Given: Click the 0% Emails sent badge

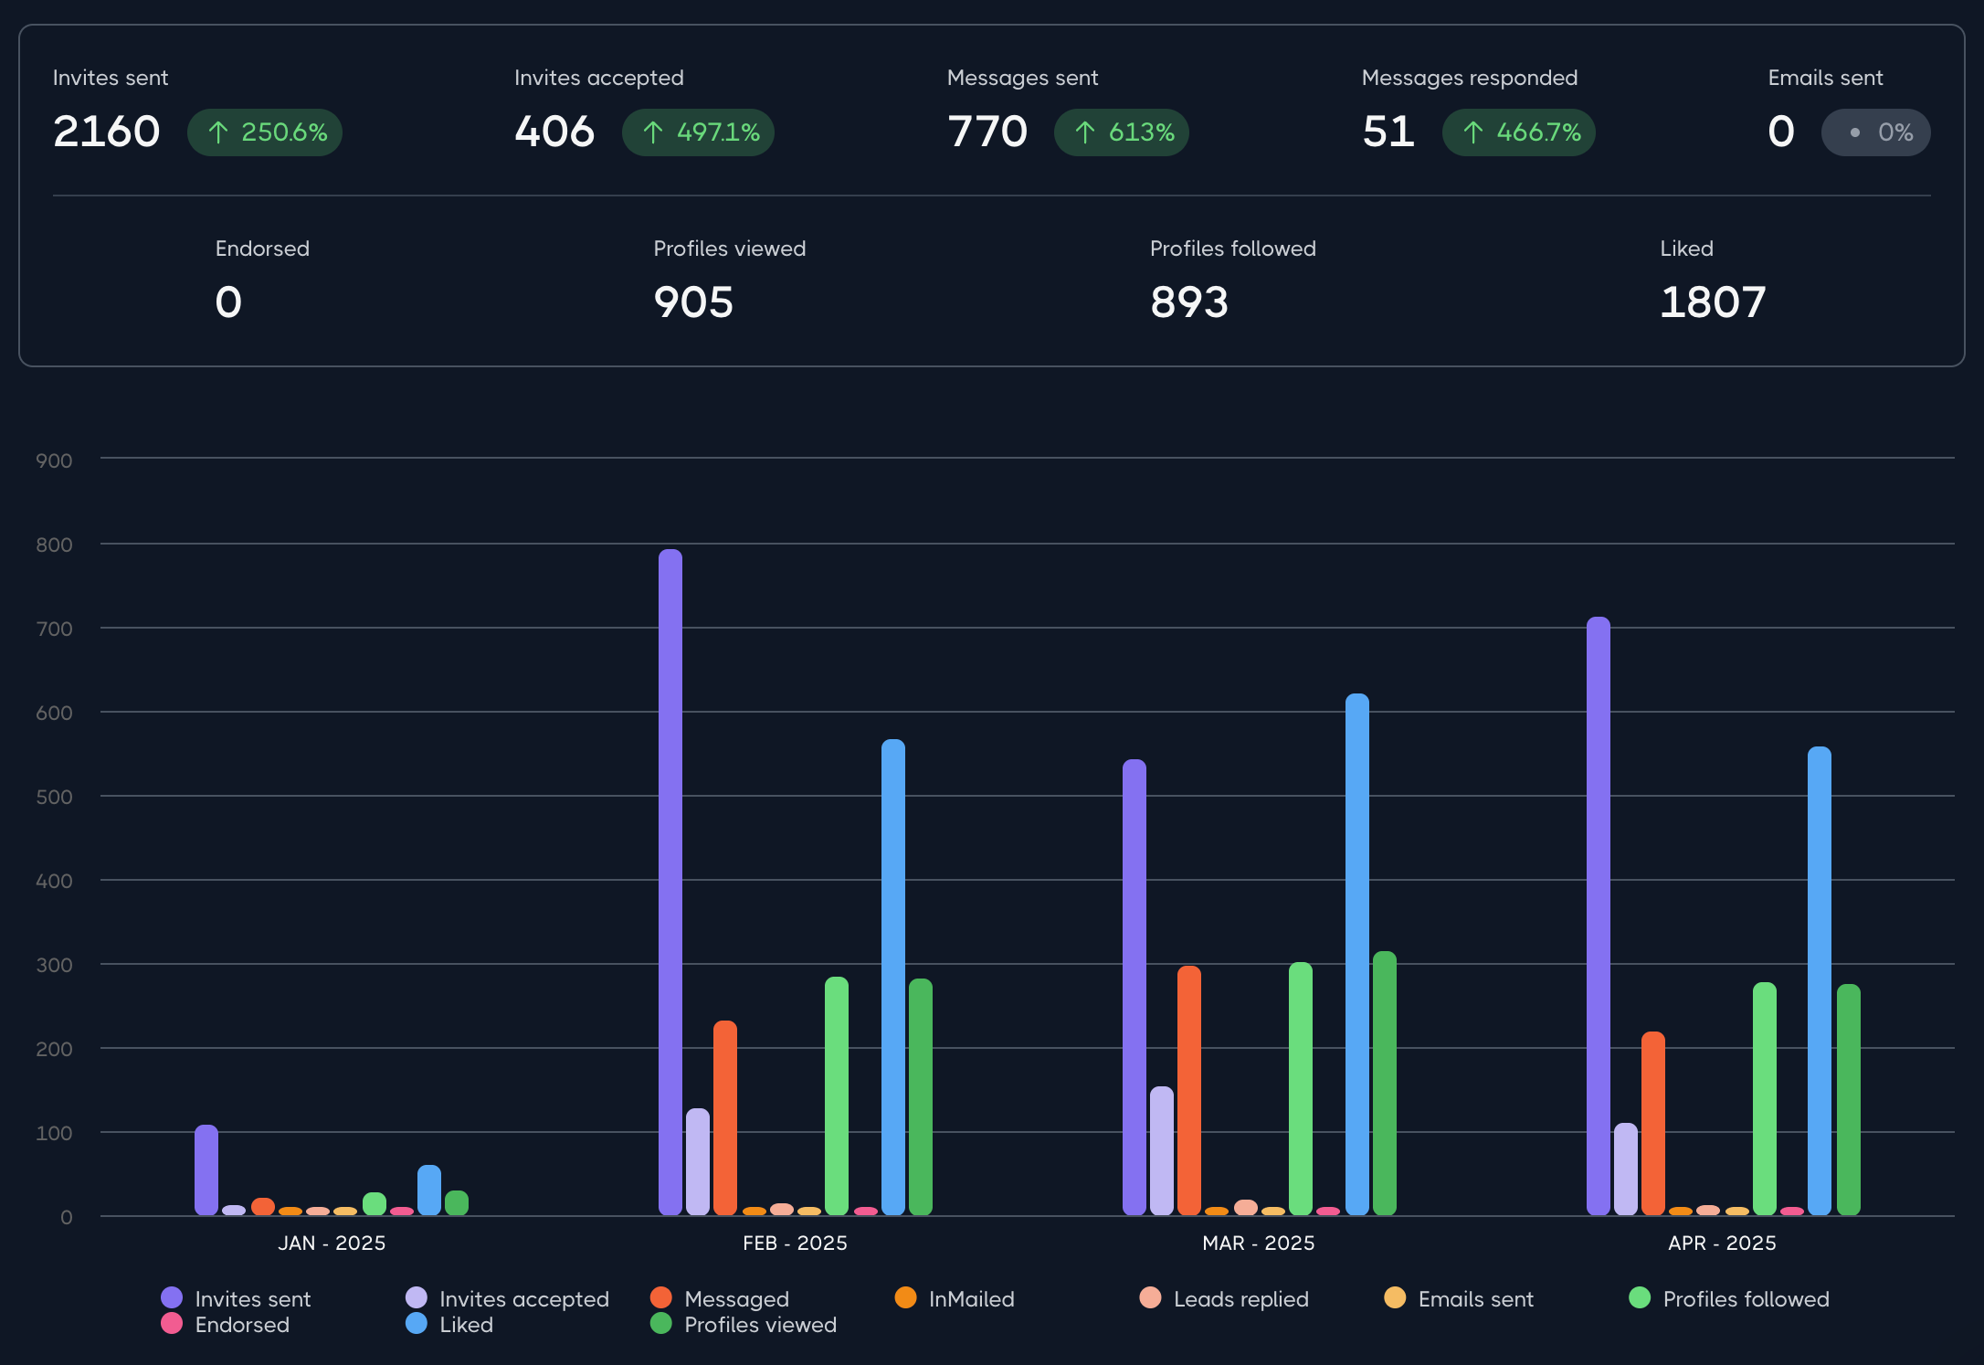Looking at the screenshot, I should tap(1876, 132).
